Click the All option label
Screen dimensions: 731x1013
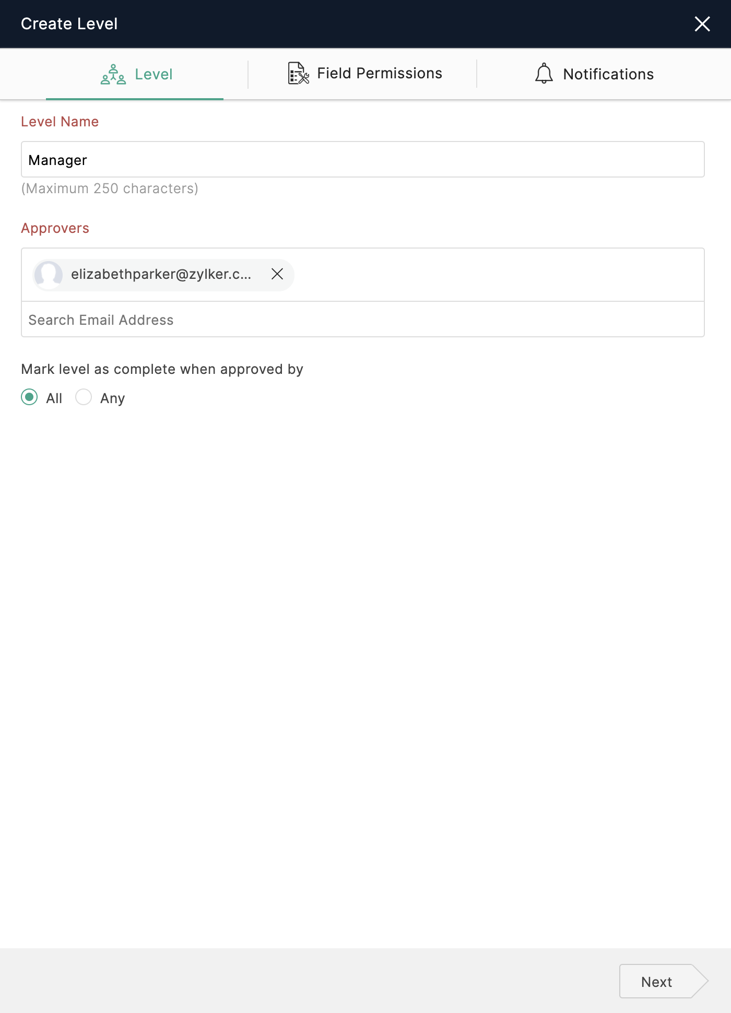[x=54, y=398]
